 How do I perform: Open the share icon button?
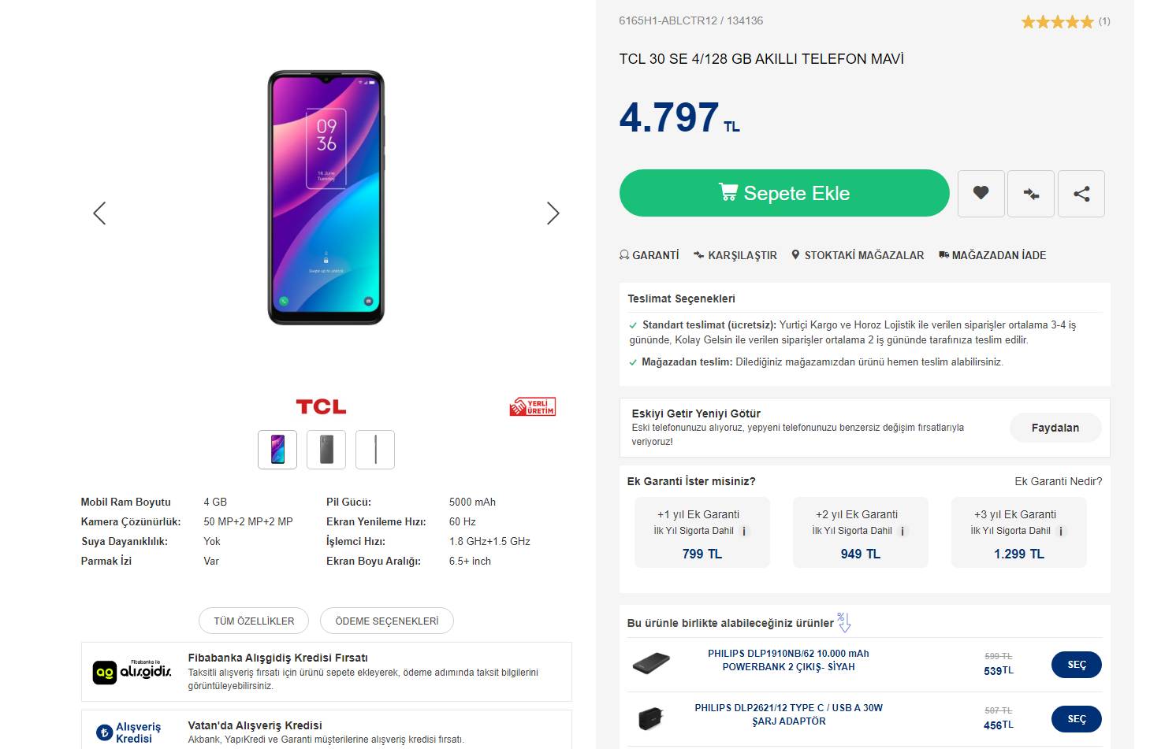click(1081, 193)
